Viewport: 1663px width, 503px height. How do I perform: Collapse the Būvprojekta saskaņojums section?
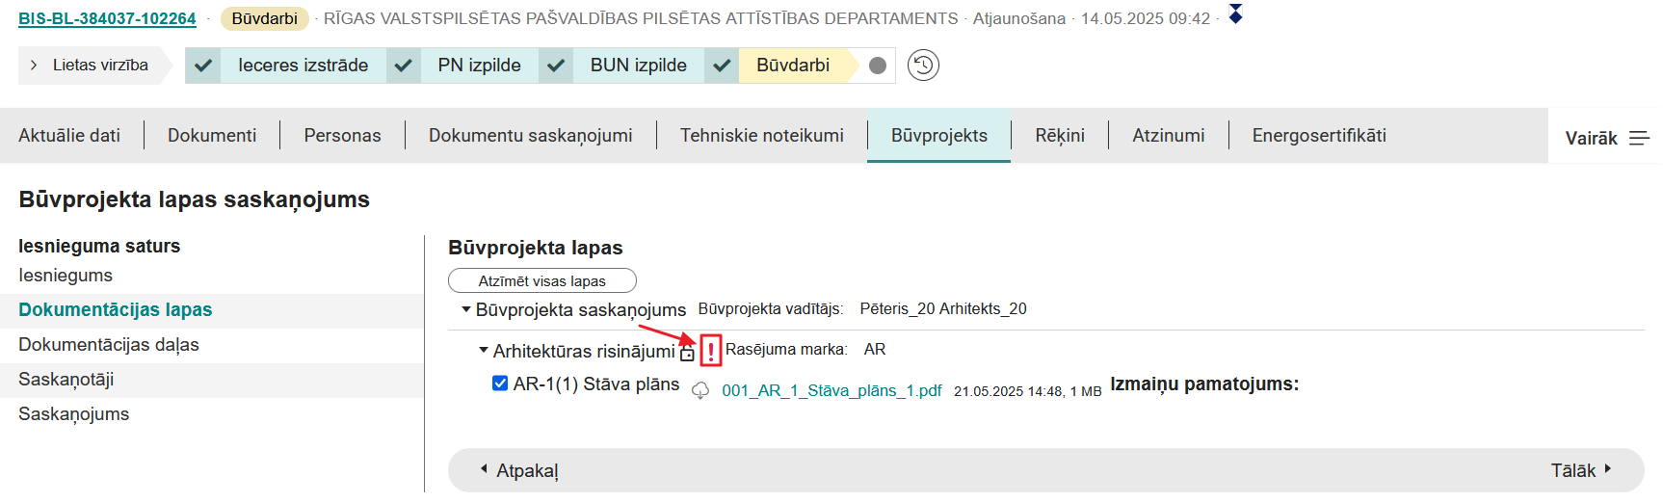[466, 309]
